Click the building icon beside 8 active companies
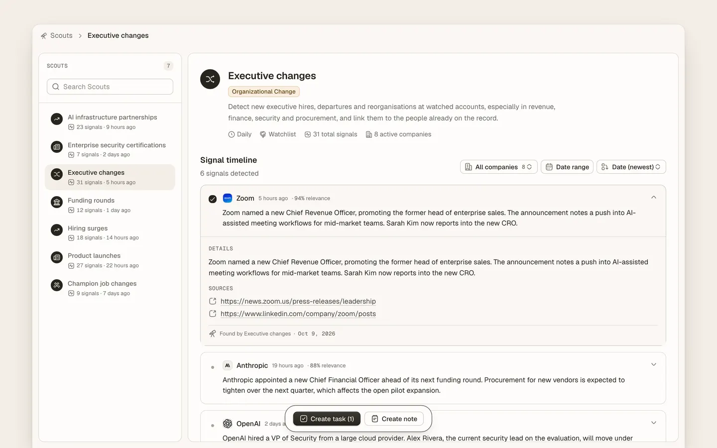Screen dimensions: 717x448 pyautogui.click(x=369, y=134)
